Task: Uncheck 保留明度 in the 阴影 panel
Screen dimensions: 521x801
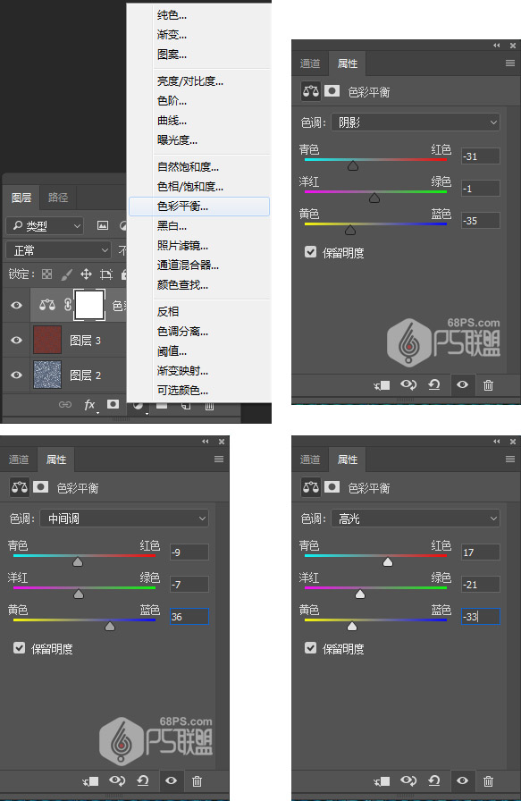Action: point(310,252)
